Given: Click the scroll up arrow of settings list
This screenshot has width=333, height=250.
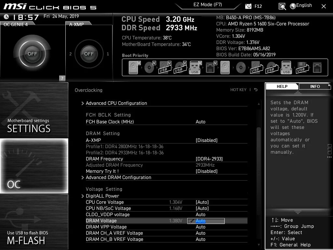Looking at the screenshot, I should coord(259,104).
